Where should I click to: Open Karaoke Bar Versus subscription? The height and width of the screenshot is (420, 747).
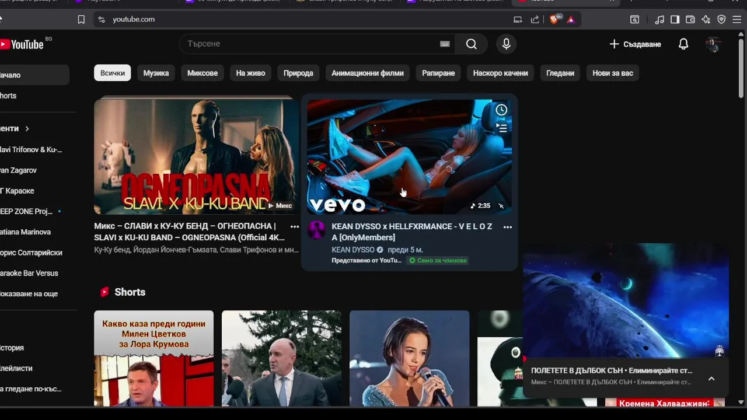click(x=29, y=273)
